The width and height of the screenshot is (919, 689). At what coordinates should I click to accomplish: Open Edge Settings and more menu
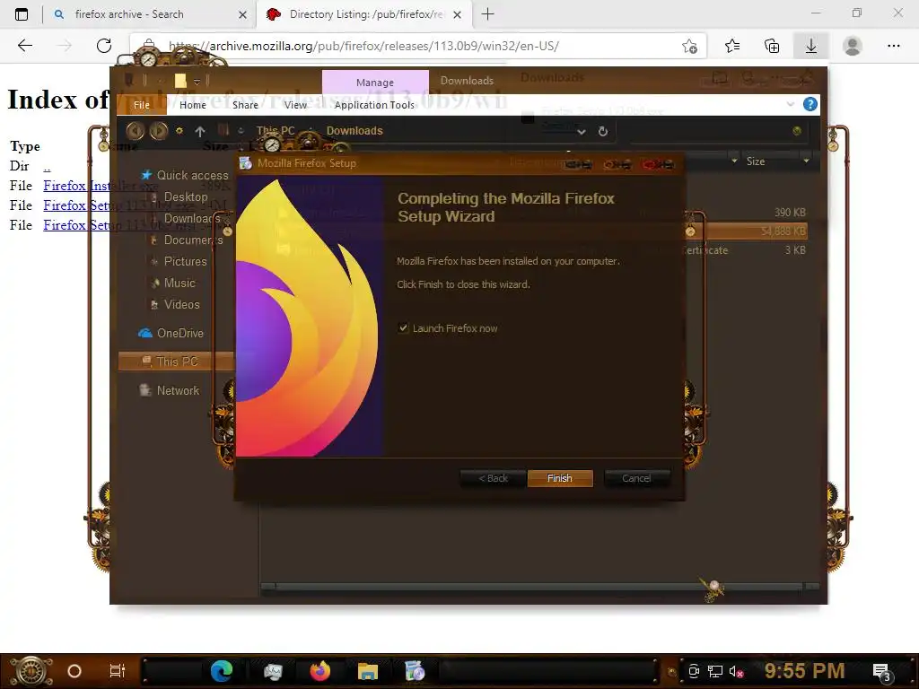click(x=893, y=46)
